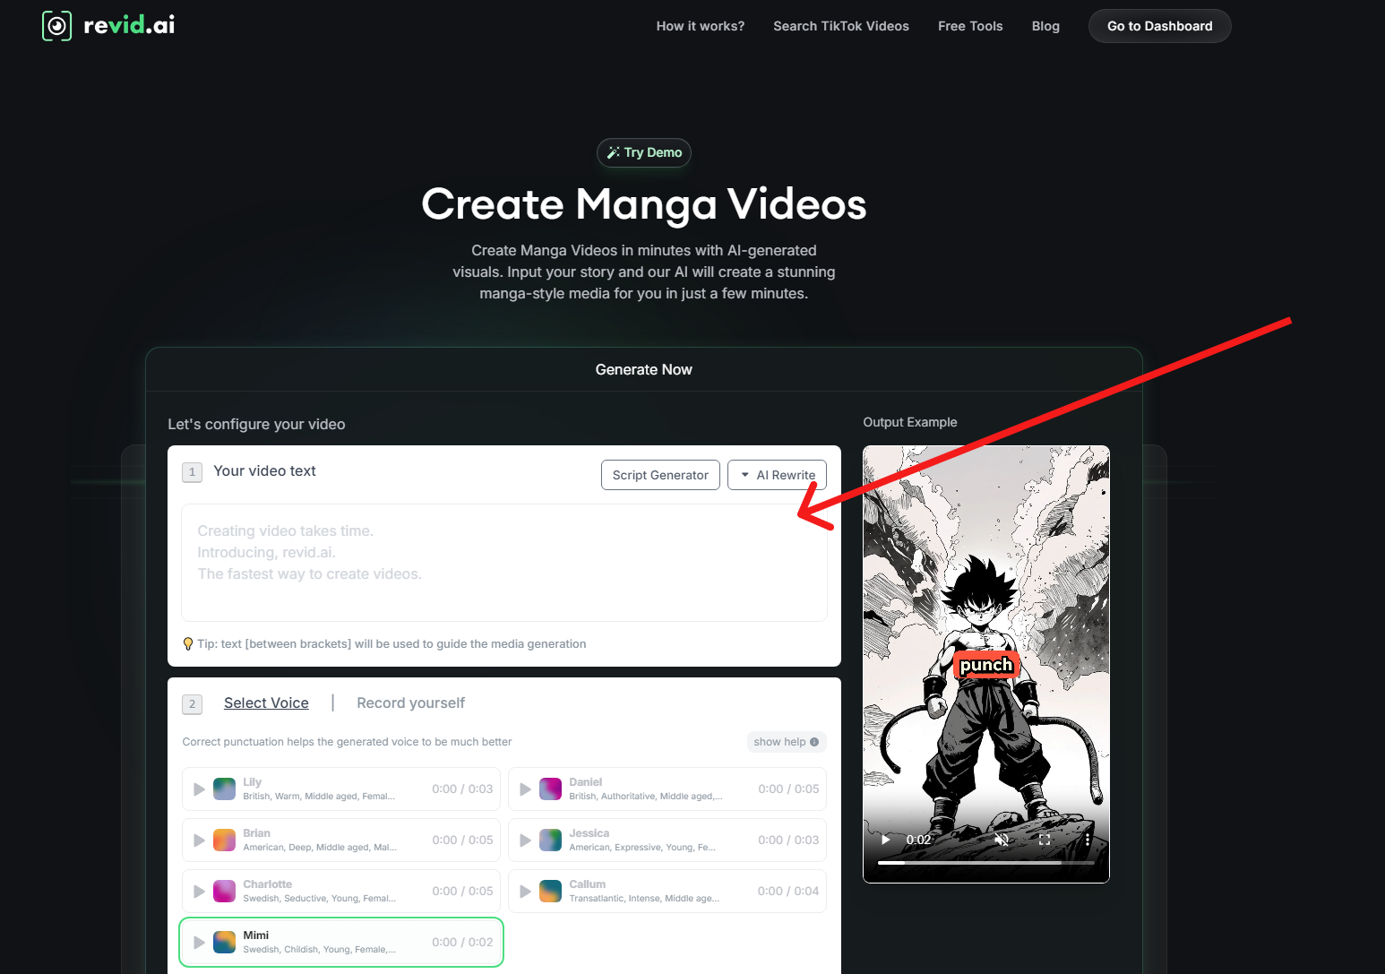
Task: Open the Script Generator
Action: 660,475
